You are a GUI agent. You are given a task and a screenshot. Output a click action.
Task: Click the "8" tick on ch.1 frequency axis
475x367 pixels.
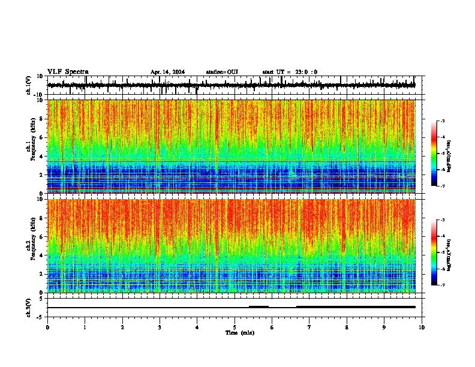[42, 119]
